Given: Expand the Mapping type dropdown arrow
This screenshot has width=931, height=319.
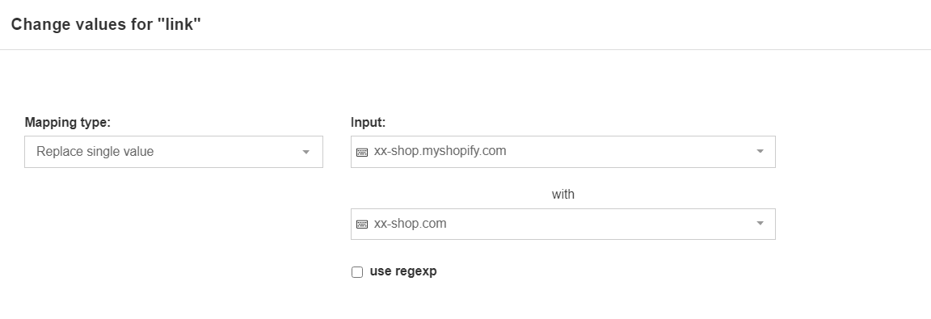Looking at the screenshot, I should [305, 153].
